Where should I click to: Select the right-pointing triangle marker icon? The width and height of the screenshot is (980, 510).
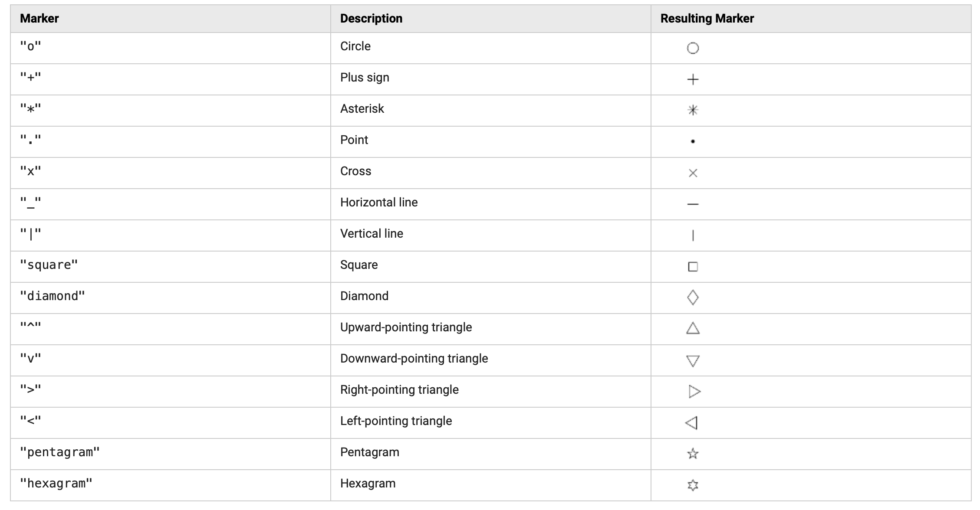694,392
